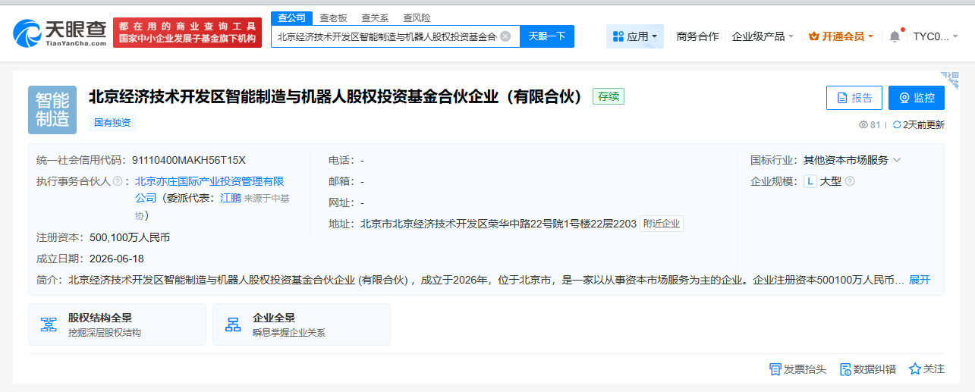Open the 北京亦庄国际产业投资管理有限公司 link

click(209, 189)
